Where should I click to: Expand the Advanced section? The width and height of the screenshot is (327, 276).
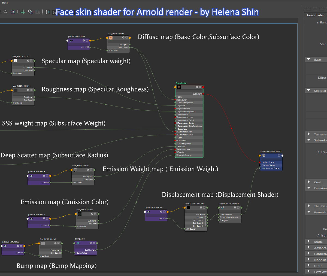click(309, 248)
